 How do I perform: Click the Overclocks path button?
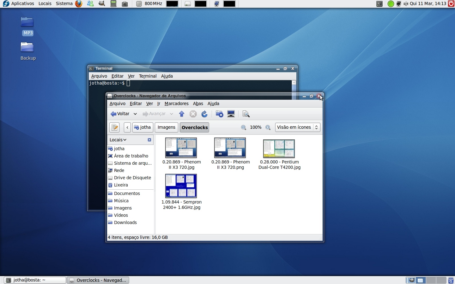pyautogui.click(x=195, y=127)
